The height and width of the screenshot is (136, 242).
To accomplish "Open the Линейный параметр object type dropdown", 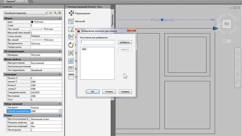I will click(26, 13).
